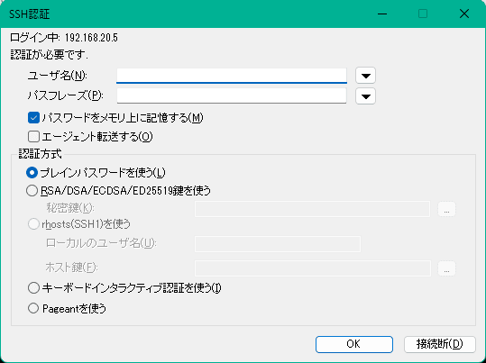This screenshot has width=486, height=363.
Task: Select プレインパスワードを使う radio button
Action: pyautogui.click(x=32, y=173)
